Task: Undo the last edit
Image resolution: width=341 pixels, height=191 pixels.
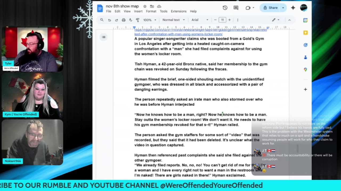Action: [109, 20]
